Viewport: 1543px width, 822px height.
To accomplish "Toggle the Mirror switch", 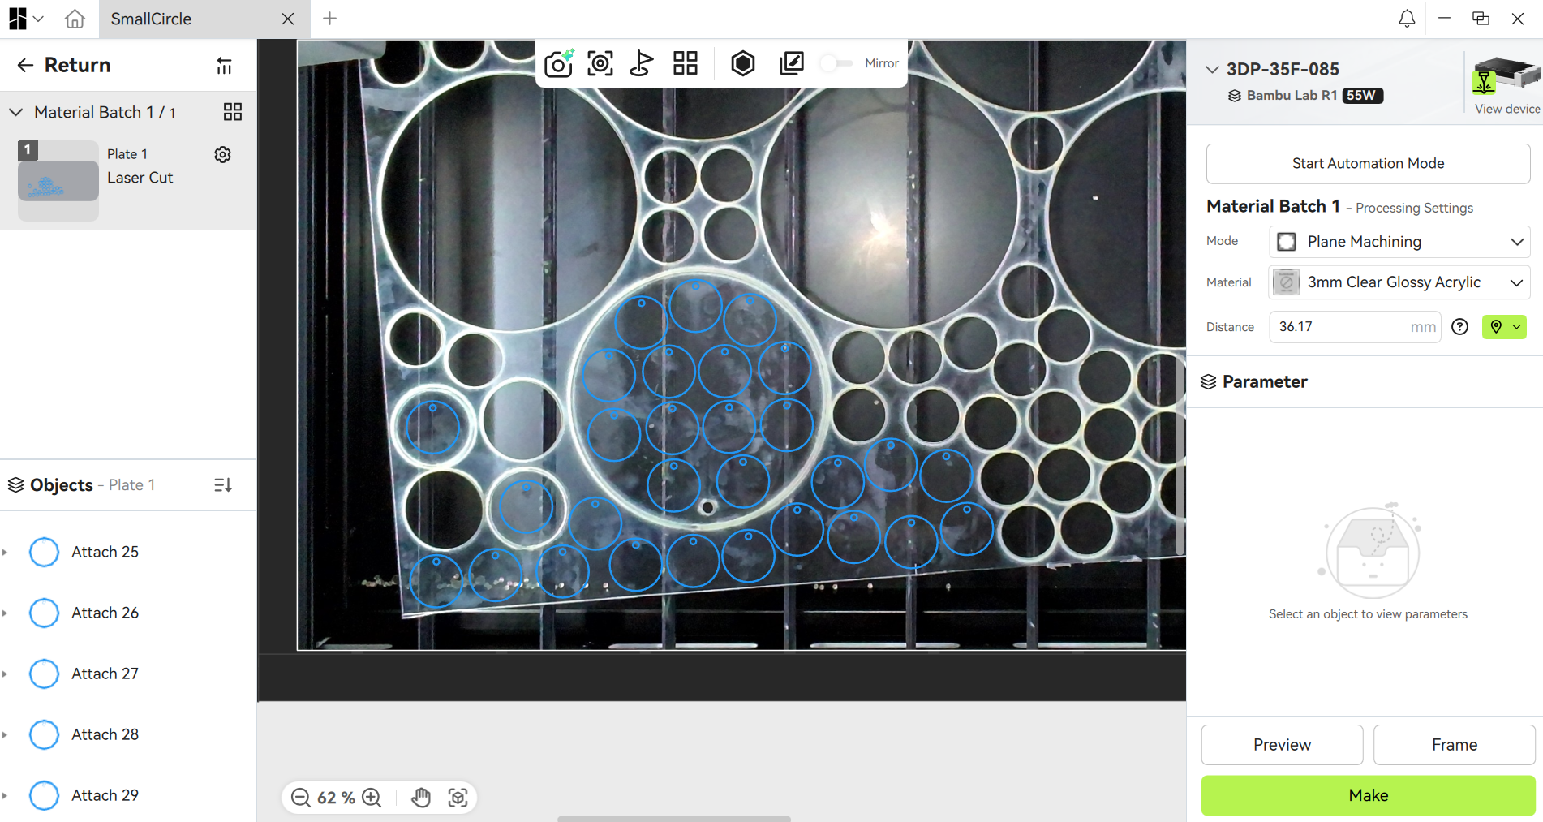I will [836, 63].
